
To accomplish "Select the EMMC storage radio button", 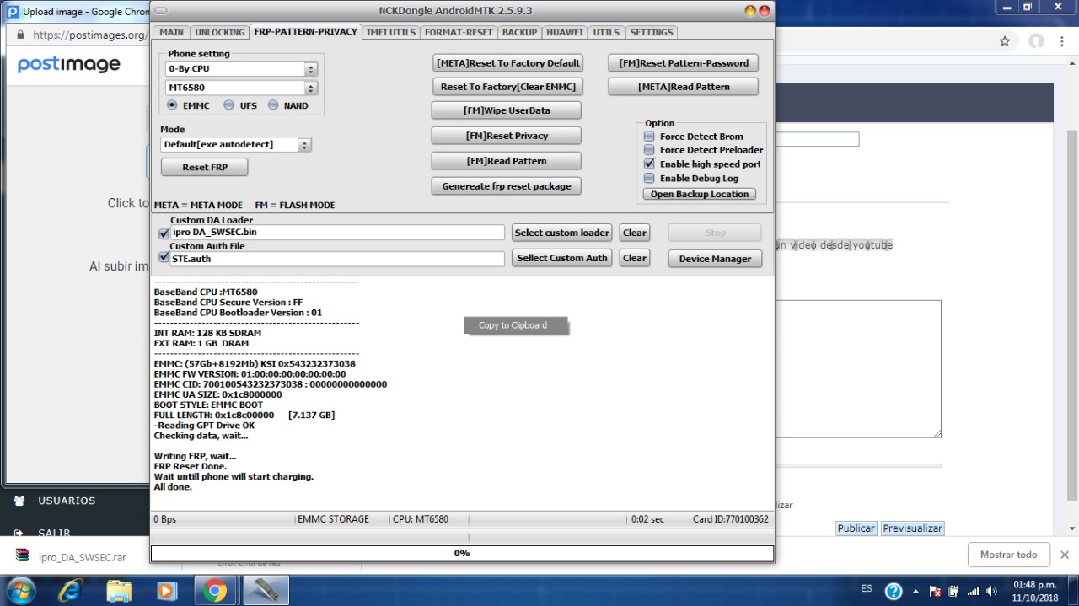I will click(172, 105).
